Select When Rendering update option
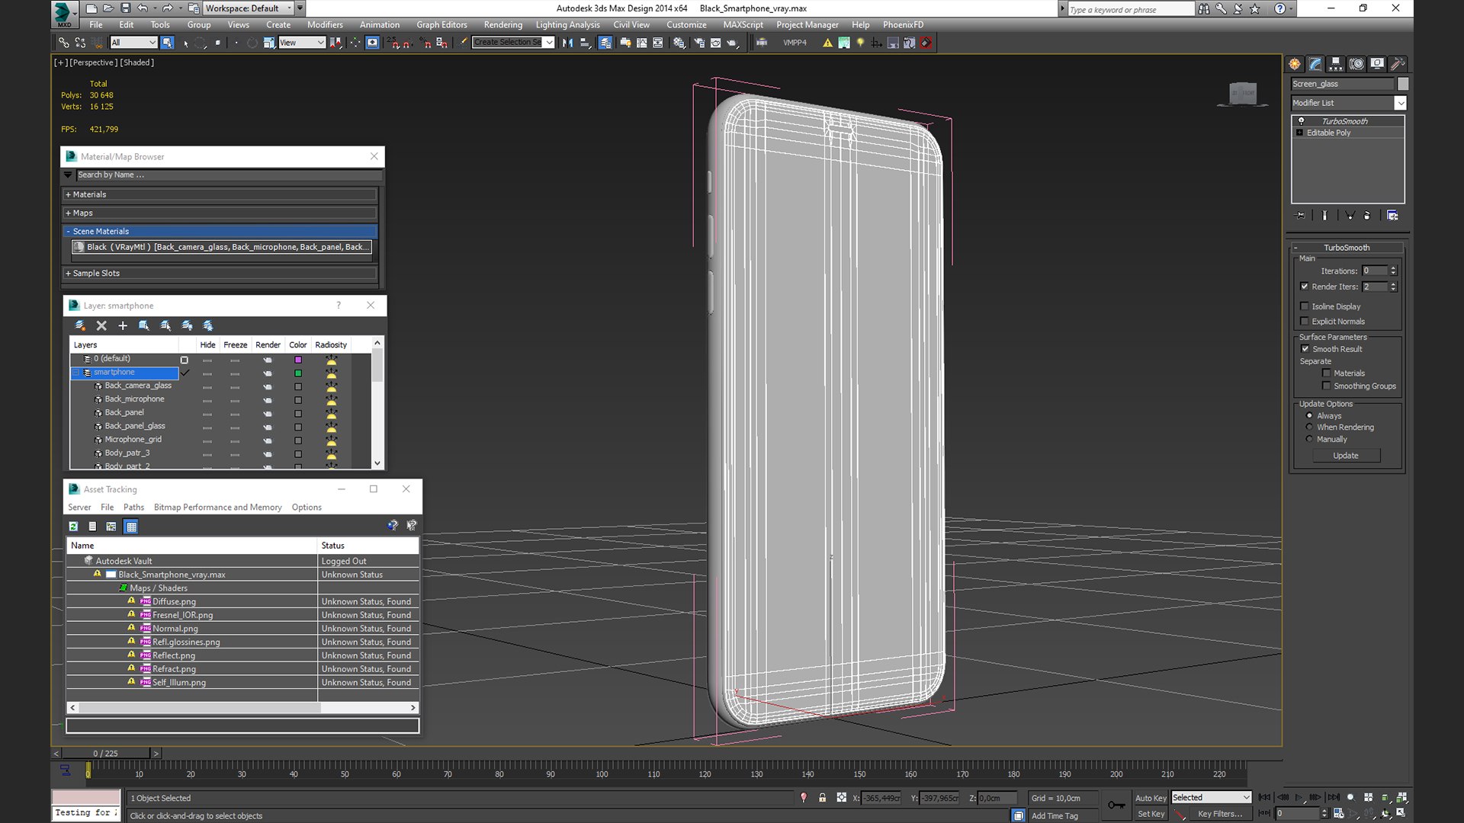This screenshot has height=823, width=1464. [x=1310, y=428]
